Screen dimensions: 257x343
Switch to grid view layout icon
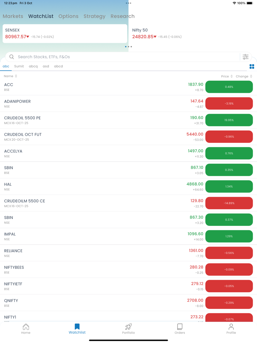coord(252,66)
